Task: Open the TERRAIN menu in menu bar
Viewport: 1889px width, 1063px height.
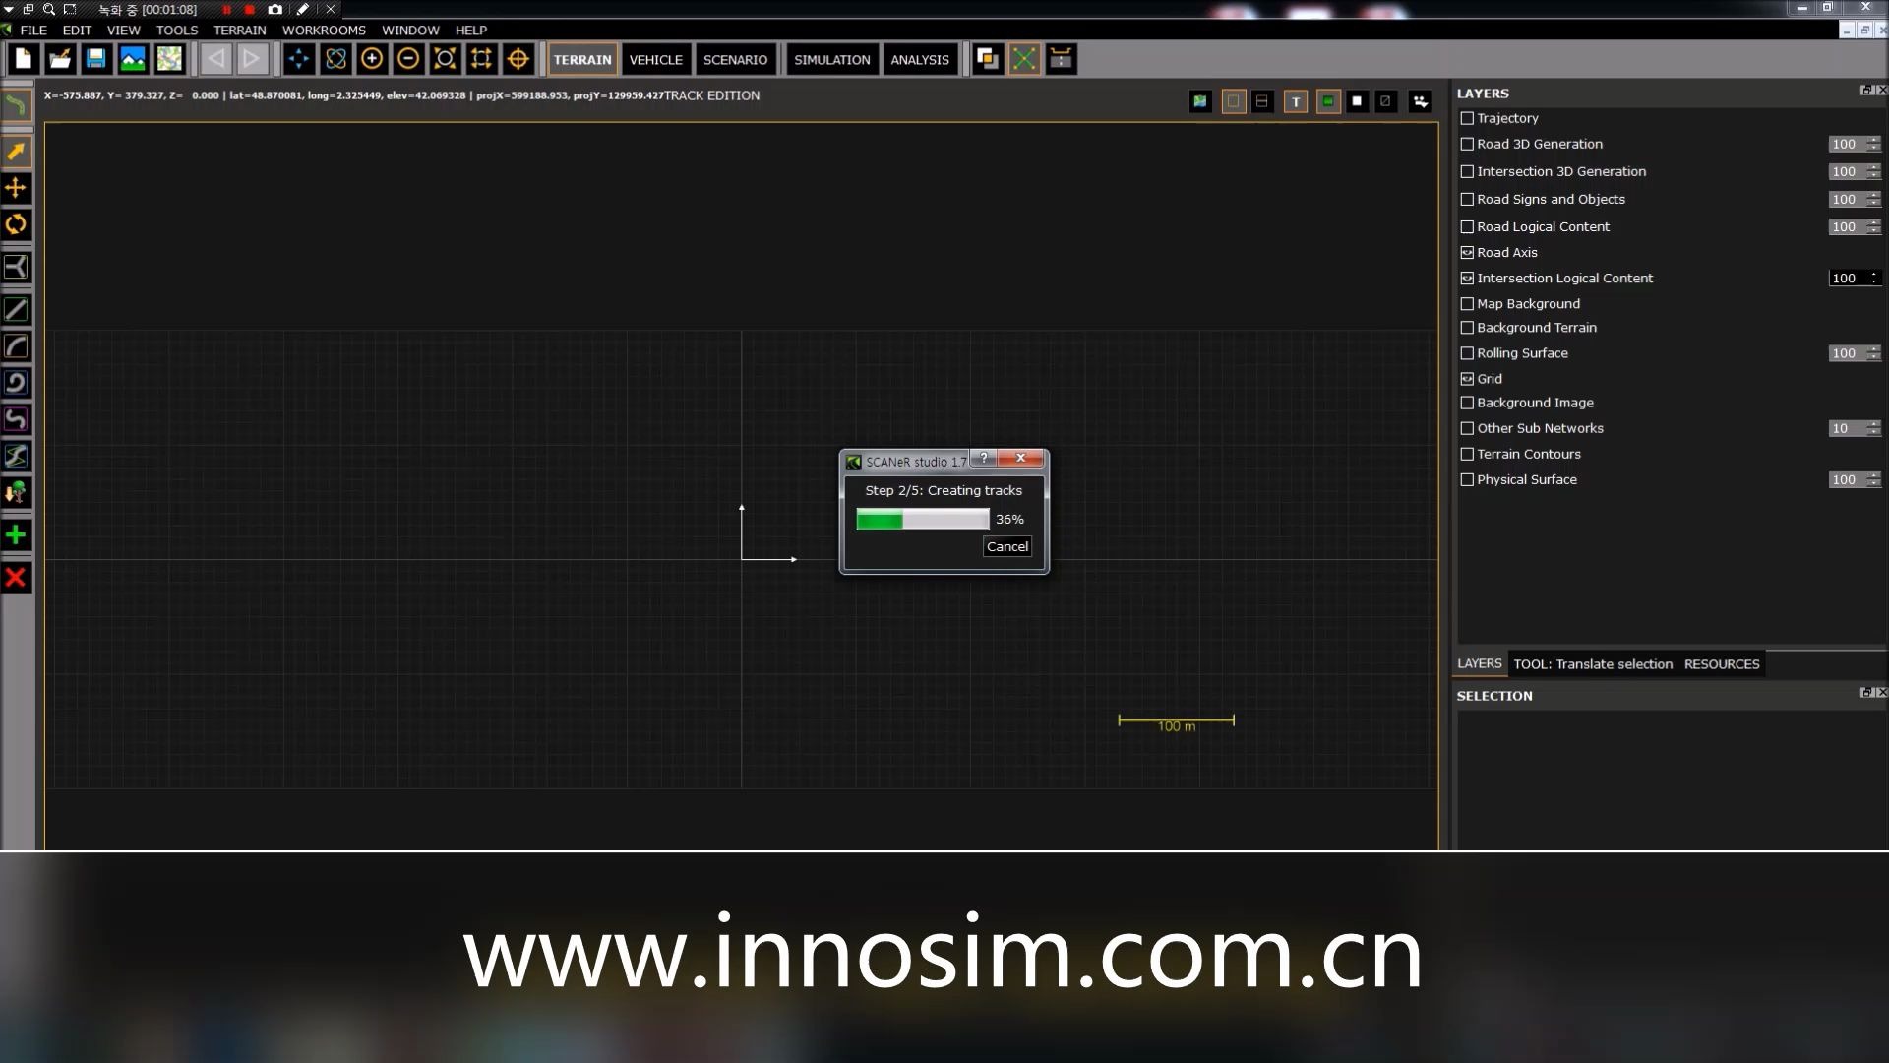Action: coord(239,30)
